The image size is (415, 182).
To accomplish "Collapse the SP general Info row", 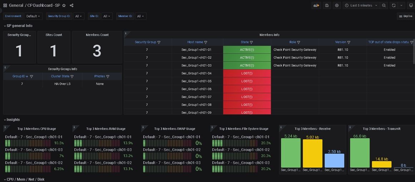I will pos(18,26).
